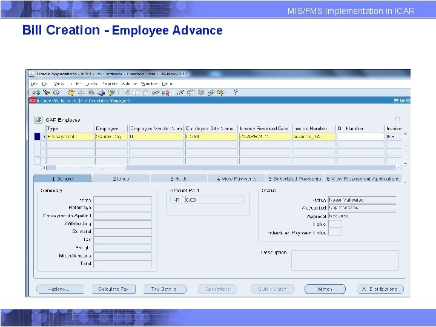Click up arrow of grid vertical scrollbar
The width and height of the screenshot is (436, 327).
tap(405, 133)
